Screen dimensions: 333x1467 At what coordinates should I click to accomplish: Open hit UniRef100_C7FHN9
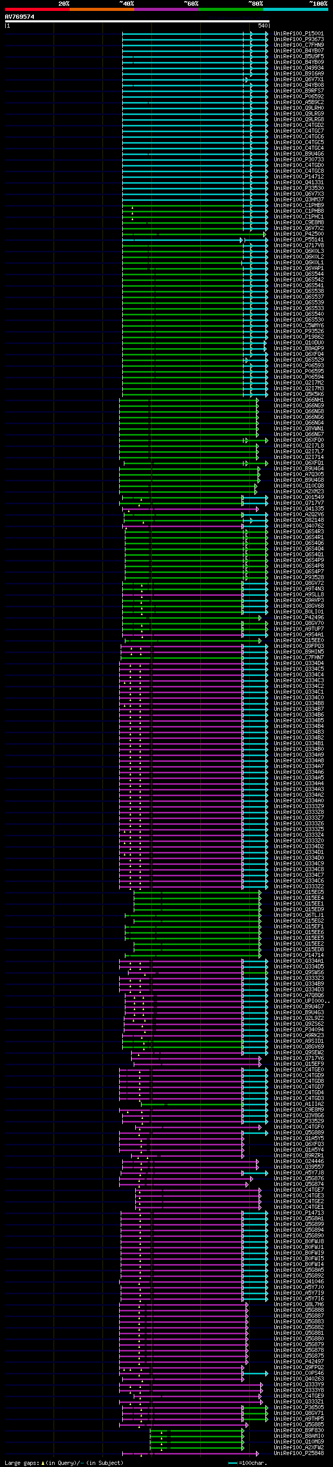pos(299,45)
